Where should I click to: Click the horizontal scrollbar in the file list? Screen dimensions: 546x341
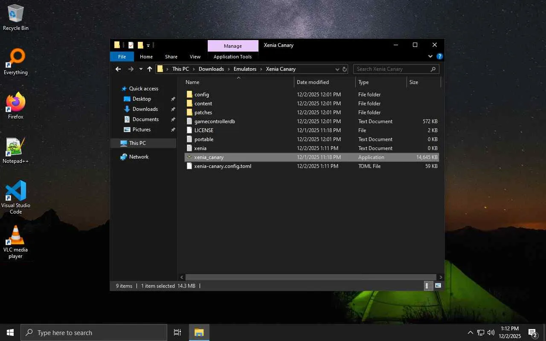click(311, 277)
